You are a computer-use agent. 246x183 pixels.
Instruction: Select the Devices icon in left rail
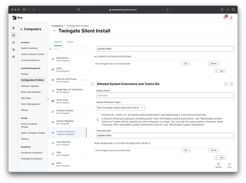coord(13,42)
